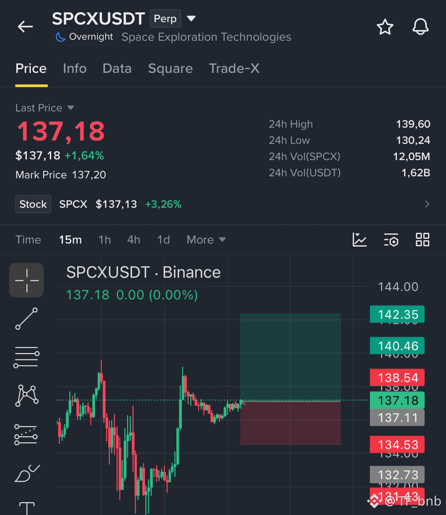446x515 pixels.
Task: Click the 142.35 price label
Action: pyautogui.click(x=397, y=314)
